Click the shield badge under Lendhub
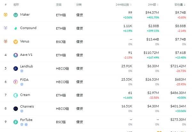The height and width of the screenshot is (132, 192). [22, 71]
